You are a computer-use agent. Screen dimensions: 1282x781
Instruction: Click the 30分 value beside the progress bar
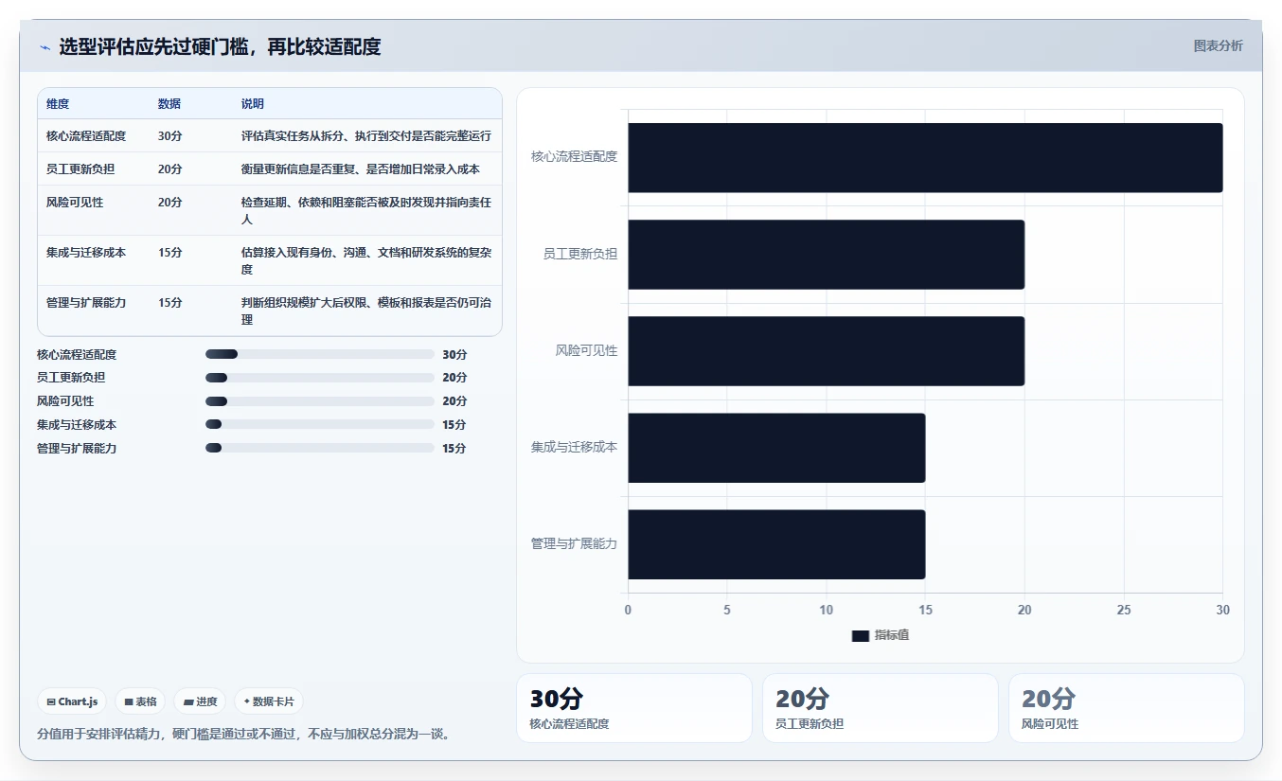454,354
